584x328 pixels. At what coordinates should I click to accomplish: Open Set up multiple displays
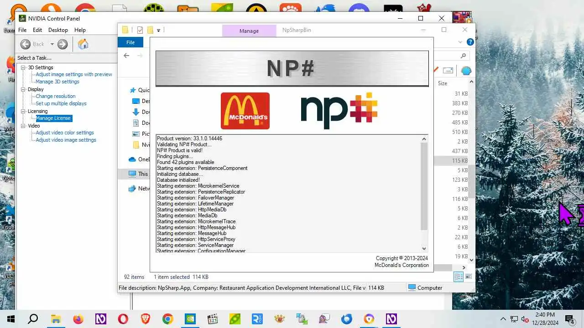(61, 103)
